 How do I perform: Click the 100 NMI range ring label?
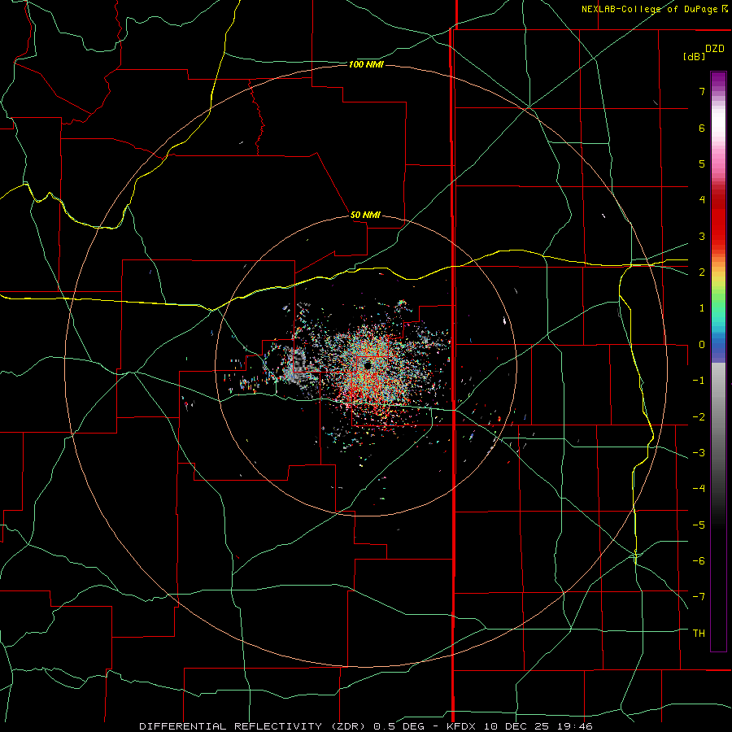click(x=366, y=64)
